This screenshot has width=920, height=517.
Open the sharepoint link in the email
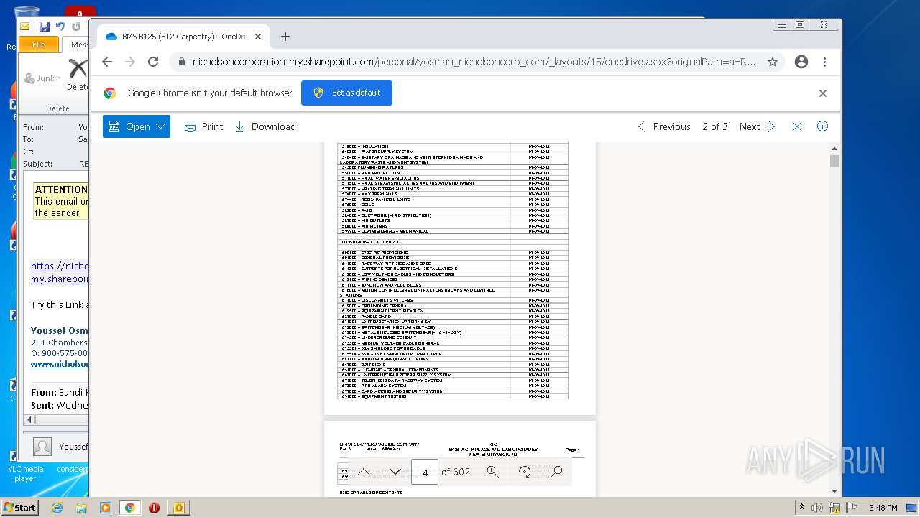pyautogui.click(x=60, y=272)
